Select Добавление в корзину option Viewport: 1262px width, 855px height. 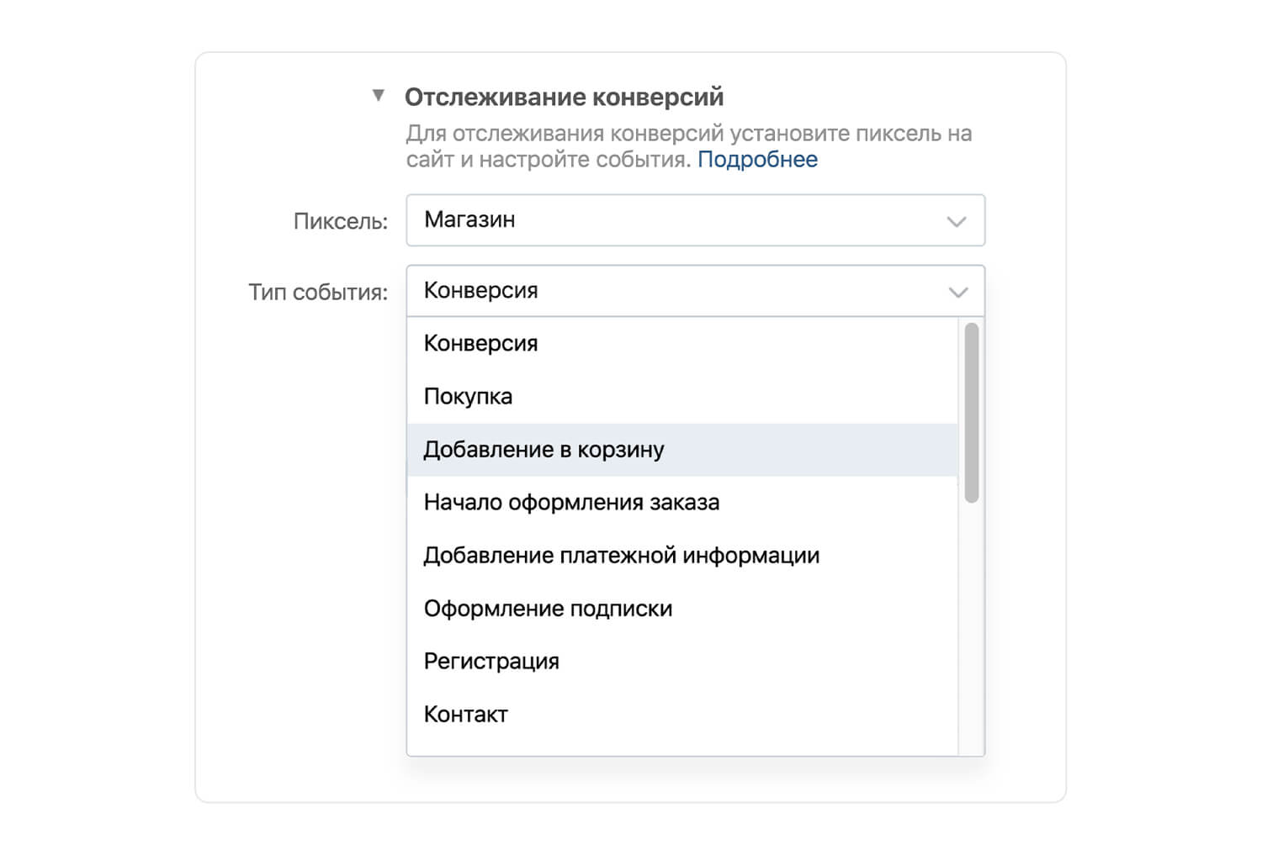[x=682, y=450]
